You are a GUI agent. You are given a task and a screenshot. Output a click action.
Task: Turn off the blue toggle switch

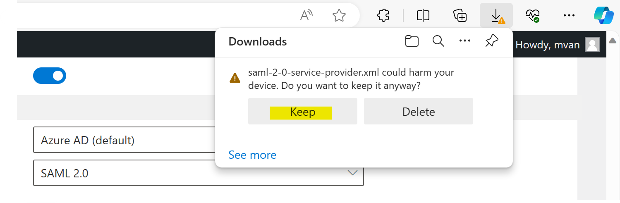coord(50,76)
